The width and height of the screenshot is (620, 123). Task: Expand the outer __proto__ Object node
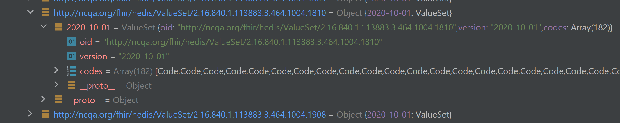(x=43, y=99)
